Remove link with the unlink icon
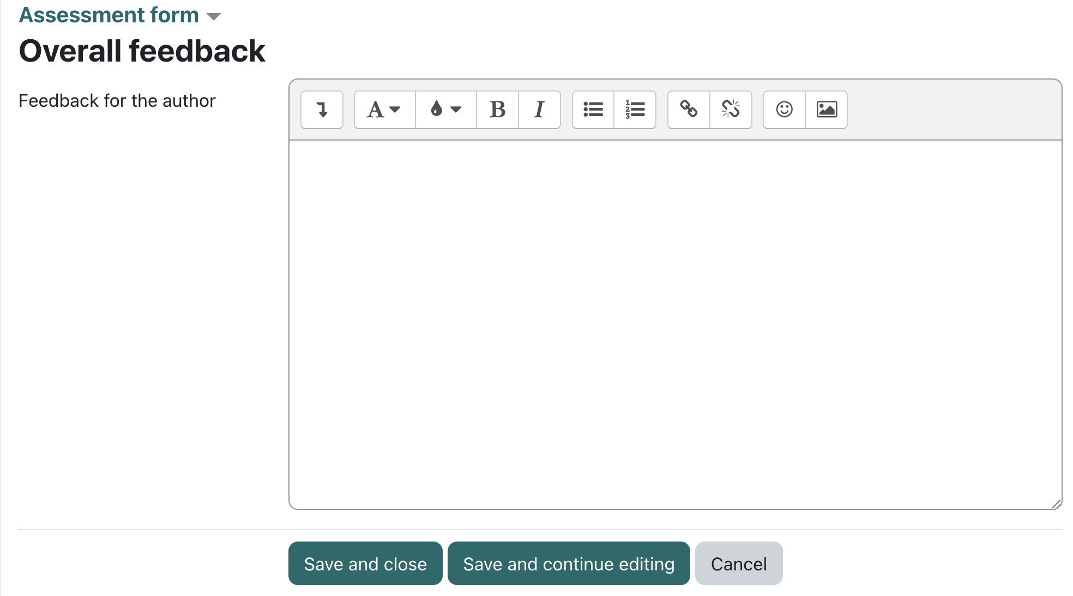 pyautogui.click(x=731, y=110)
